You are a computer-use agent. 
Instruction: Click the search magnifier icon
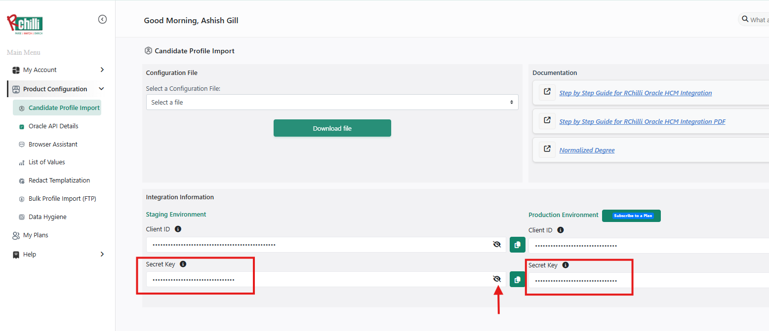744,19
